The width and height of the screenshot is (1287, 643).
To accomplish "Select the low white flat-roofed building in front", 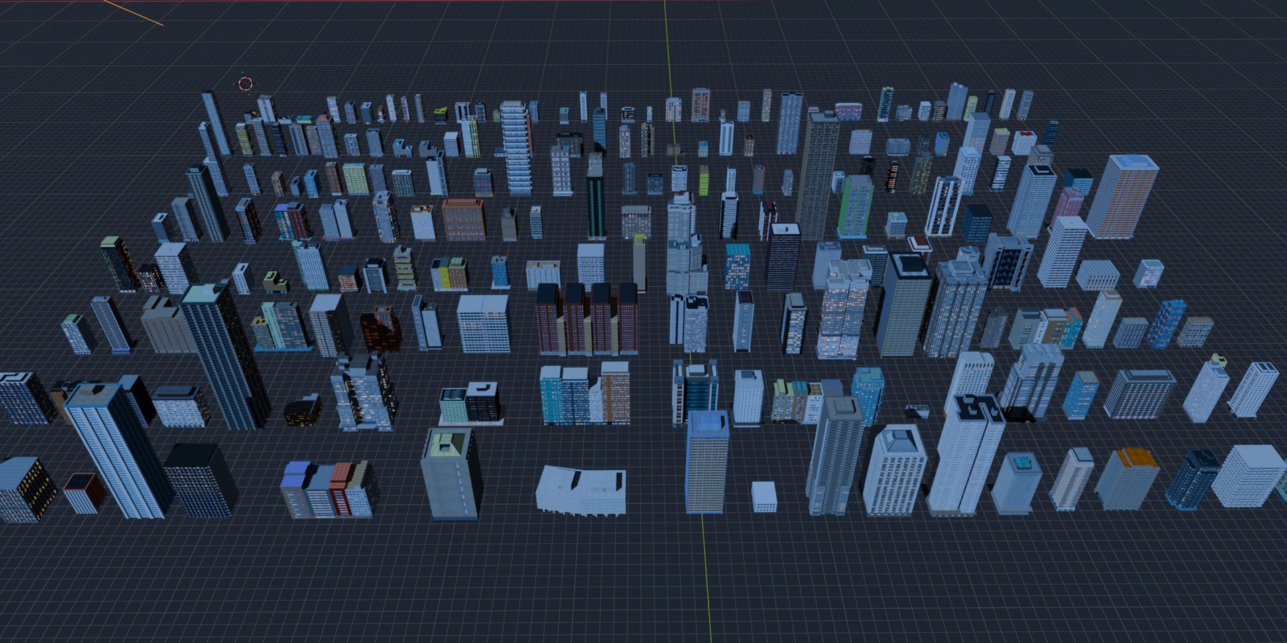I will click(581, 491).
